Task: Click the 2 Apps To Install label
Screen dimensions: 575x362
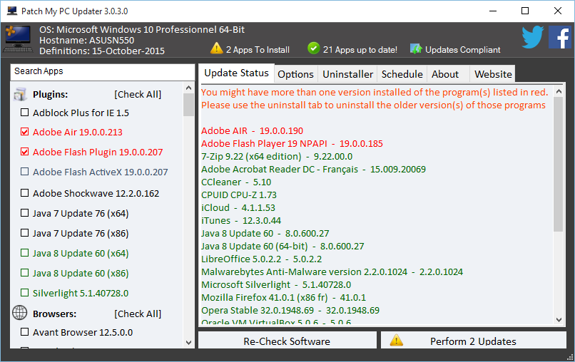Action: click(x=258, y=50)
